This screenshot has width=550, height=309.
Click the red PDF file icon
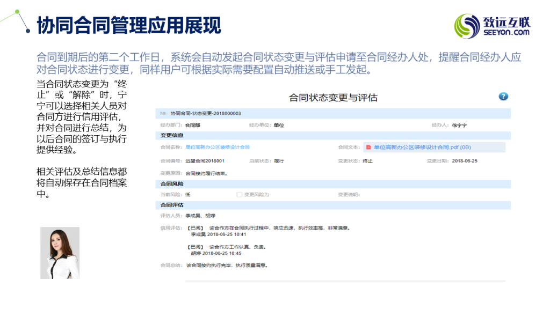[x=368, y=147]
